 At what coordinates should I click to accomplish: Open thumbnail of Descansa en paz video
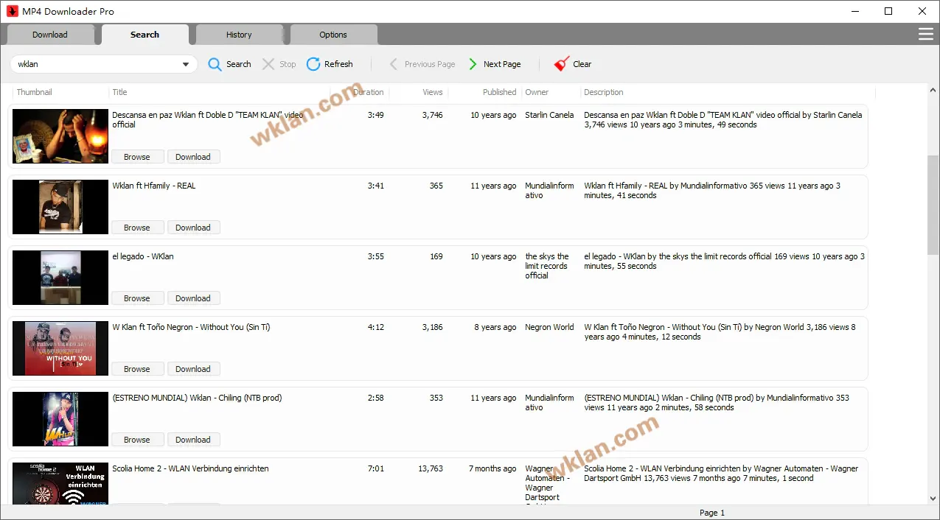[60, 136]
